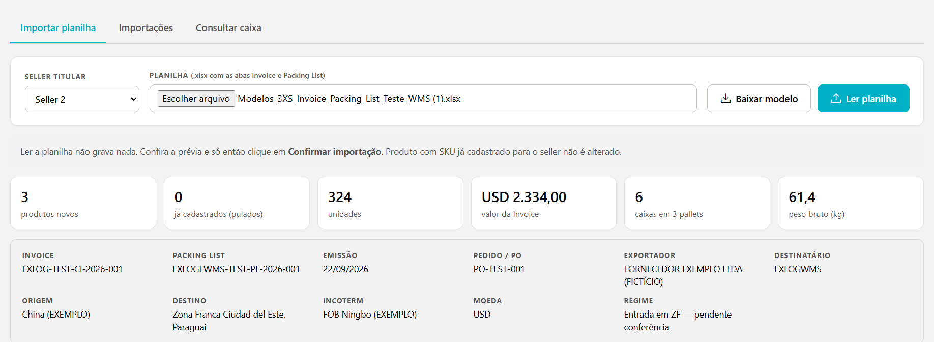Select invoice number EXLOG-TEST-CI-2026-001
The width and height of the screenshot is (934, 342).
point(72,269)
